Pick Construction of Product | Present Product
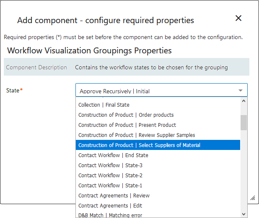Screen dimensions: 259x218 pyautogui.click(x=127, y=125)
